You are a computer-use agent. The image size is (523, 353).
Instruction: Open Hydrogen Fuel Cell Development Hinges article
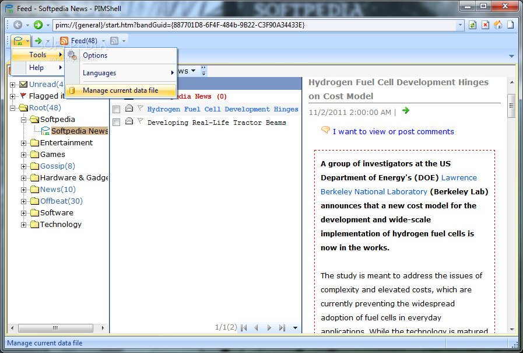click(x=223, y=109)
